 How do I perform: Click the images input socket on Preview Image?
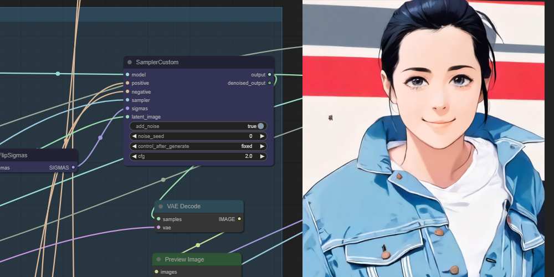[x=157, y=271]
